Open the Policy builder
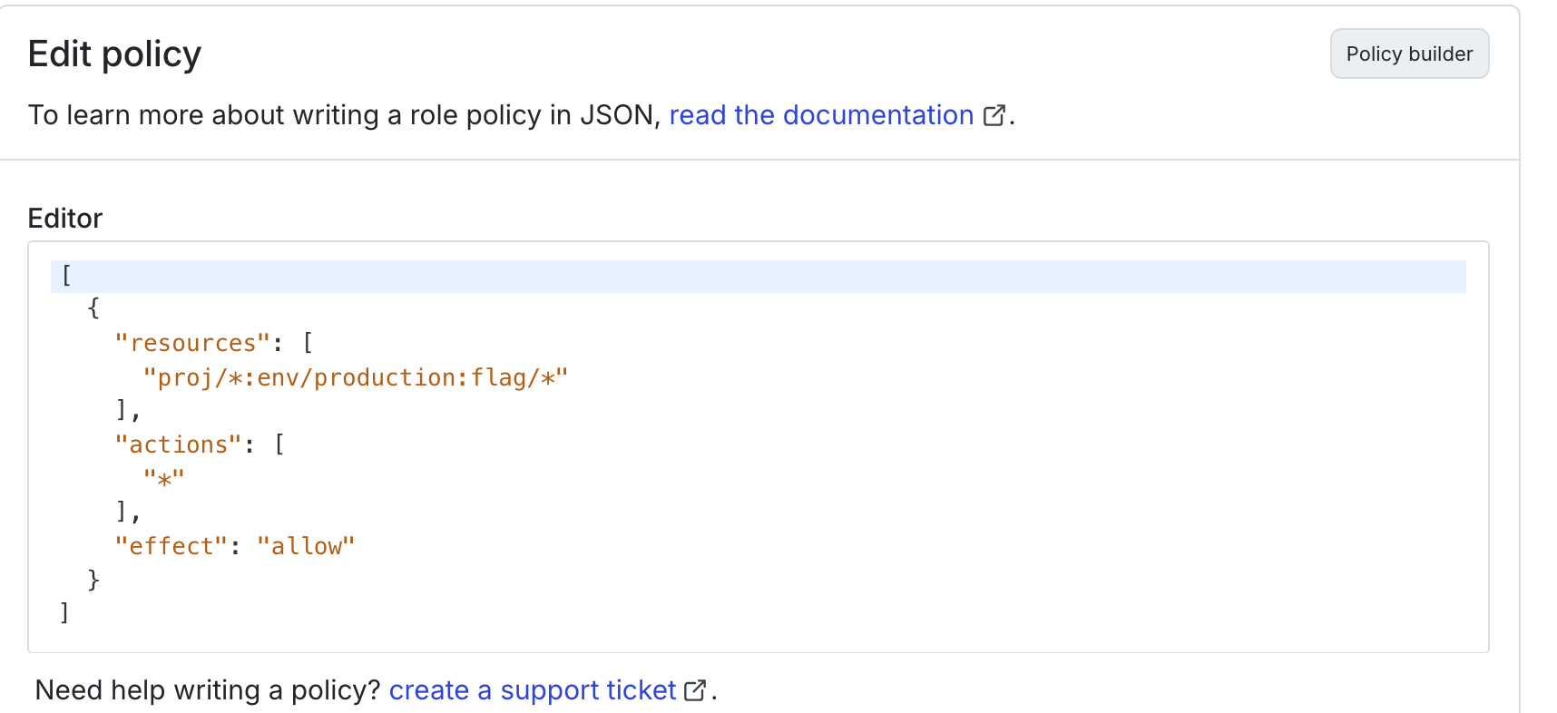This screenshot has width=1557, height=713. coord(1408,54)
